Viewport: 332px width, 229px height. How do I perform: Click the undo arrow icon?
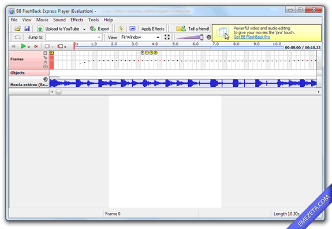pos(17,38)
